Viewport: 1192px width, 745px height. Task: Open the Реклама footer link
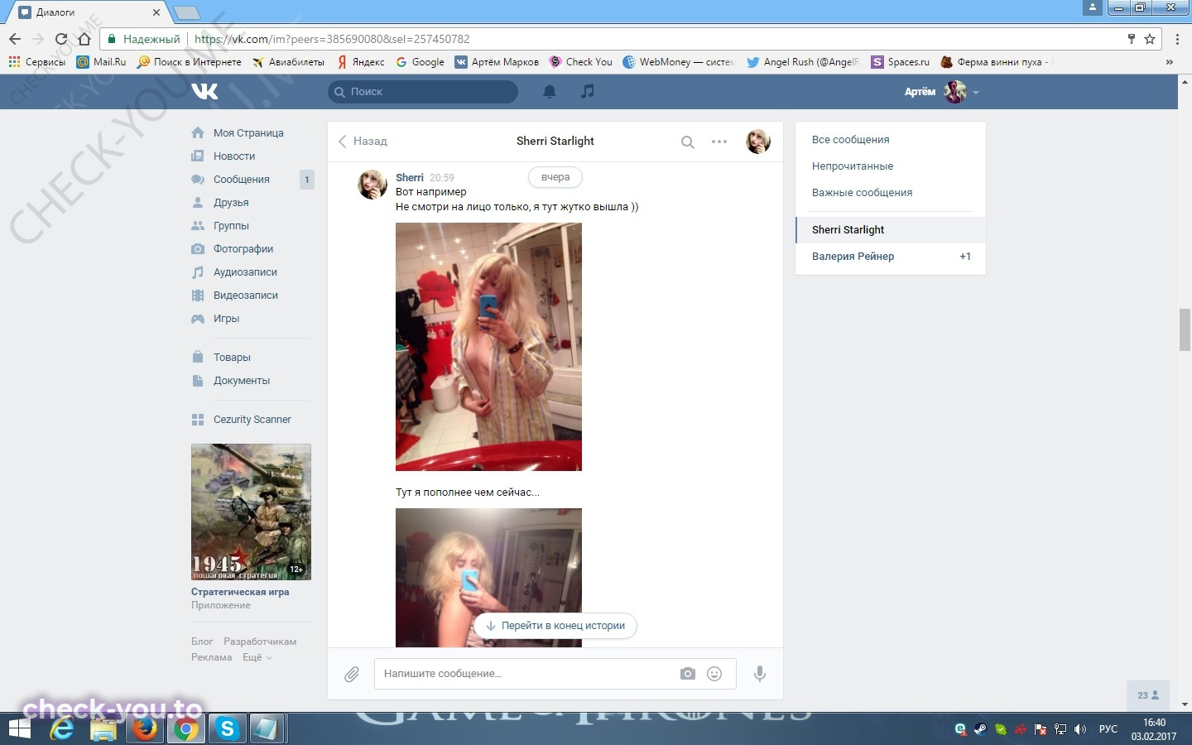click(x=212, y=657)
